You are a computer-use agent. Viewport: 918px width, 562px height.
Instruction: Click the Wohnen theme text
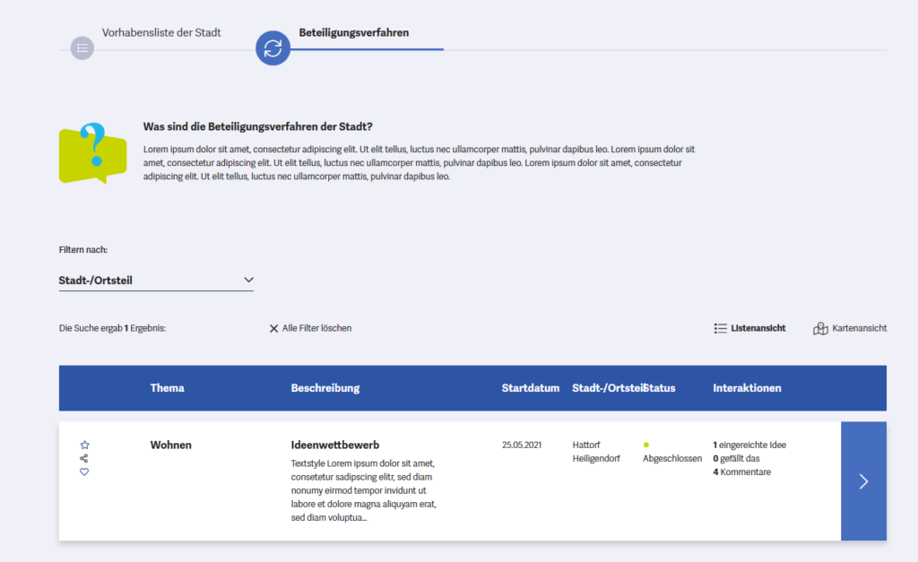(x=171, y=445)
